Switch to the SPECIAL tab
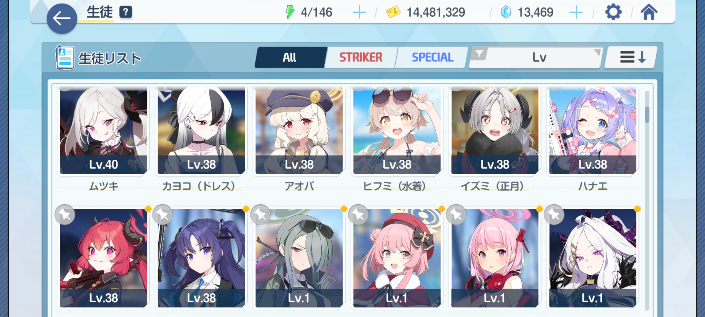The image size is (705, 317). coord(432,57)
